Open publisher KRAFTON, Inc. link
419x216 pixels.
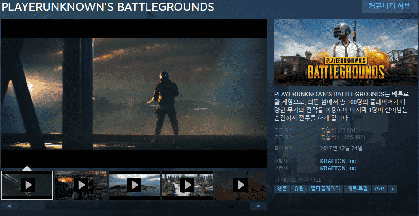pos(338,168)
